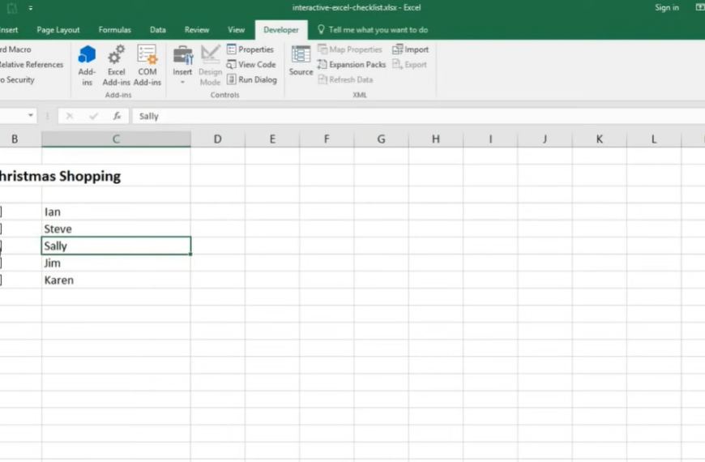Click Tell me what you want to do

coord(373,30)
